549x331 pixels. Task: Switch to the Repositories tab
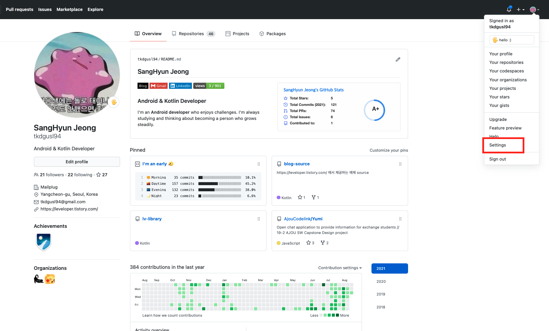194,34
